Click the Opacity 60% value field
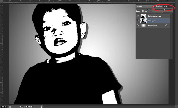The width and height of the screenshot is (178, 108). pos(166,6)
